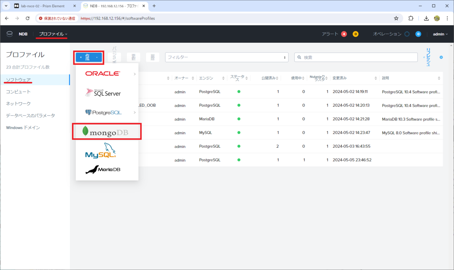Viewport: 454px width, 270px height.
Task: Open the browser downloads icon
Action: pos(426,18)
